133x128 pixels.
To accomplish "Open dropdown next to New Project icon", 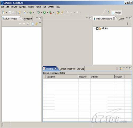I will coord(22,12).
